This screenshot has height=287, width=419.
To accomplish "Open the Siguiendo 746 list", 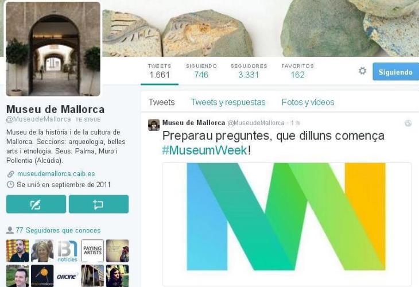I will tap(201, 71).
